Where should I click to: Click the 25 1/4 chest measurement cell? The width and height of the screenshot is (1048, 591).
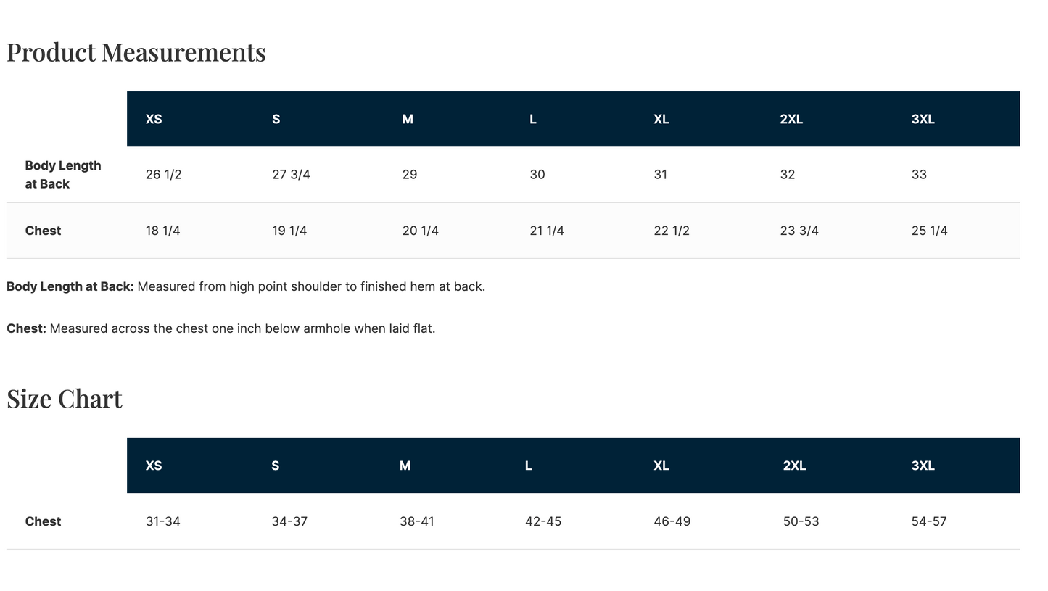coord(929,231)
